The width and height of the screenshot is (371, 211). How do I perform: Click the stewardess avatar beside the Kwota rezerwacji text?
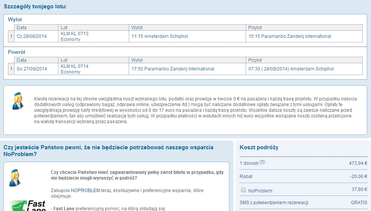pos(18,101)
